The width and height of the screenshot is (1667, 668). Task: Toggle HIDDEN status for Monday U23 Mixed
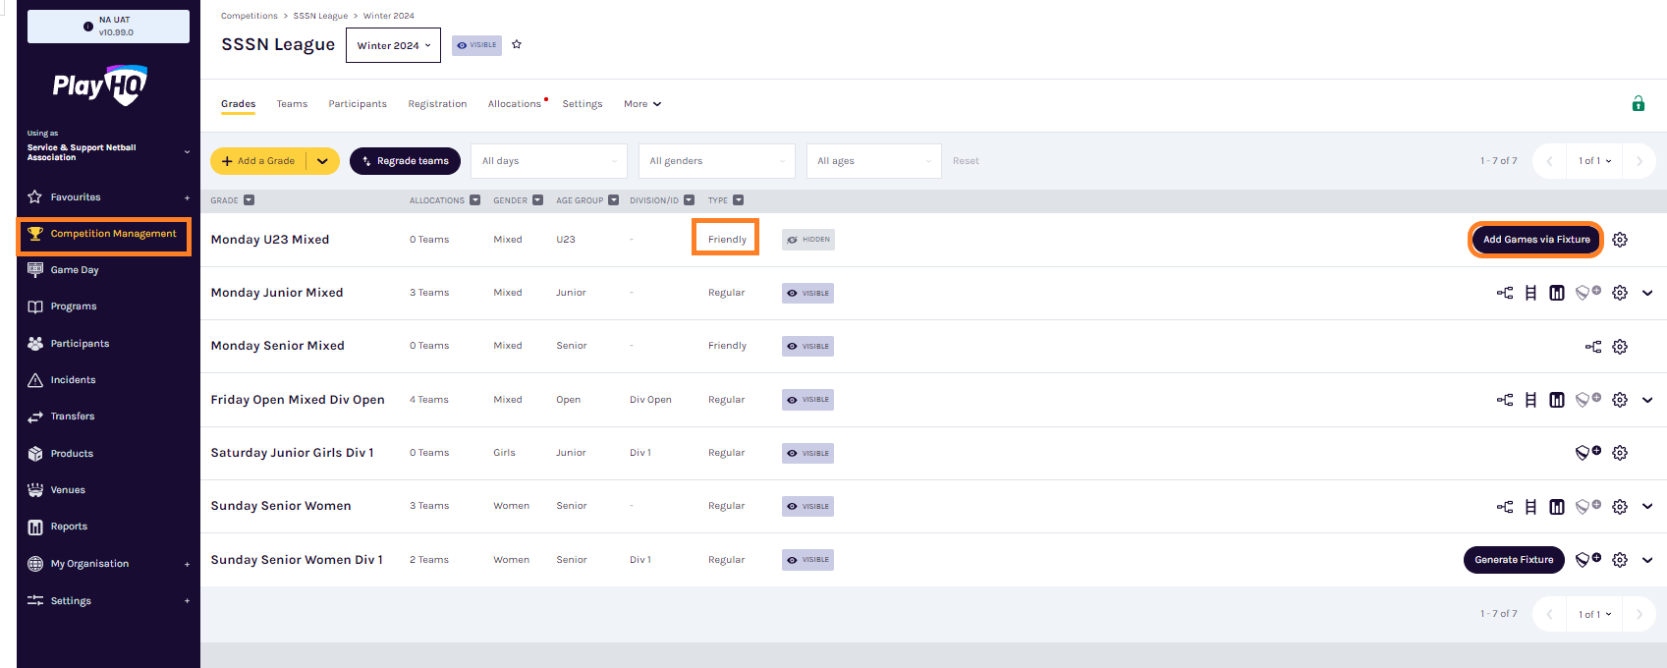[808, 240]
